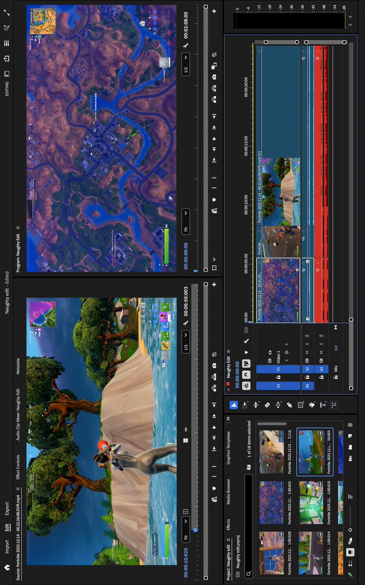Click Mark In in Source monitor

(214, 477)
